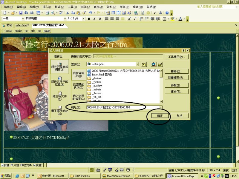Click the browse for file folder icon
239x179 pixels.
point(160,64)
